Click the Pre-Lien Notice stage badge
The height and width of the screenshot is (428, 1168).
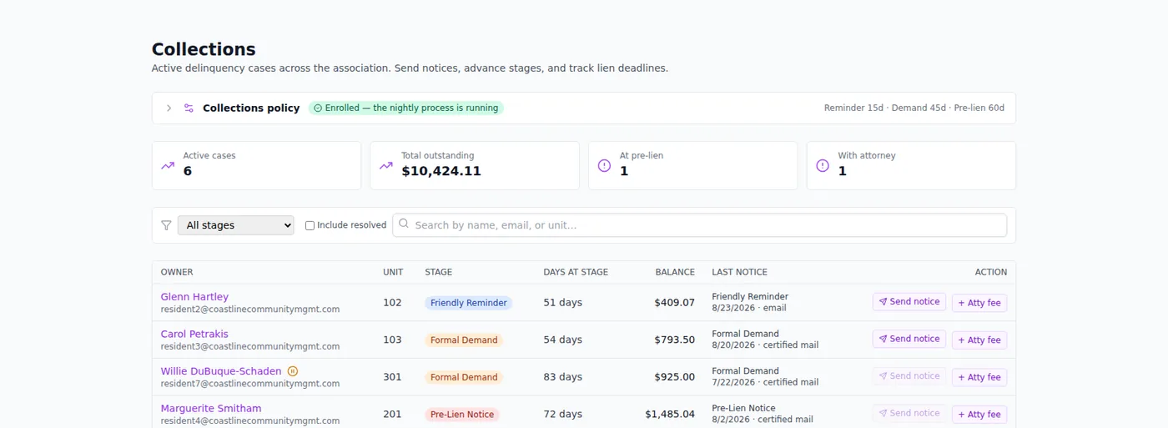pyautogui.click(x=462, y=415)
